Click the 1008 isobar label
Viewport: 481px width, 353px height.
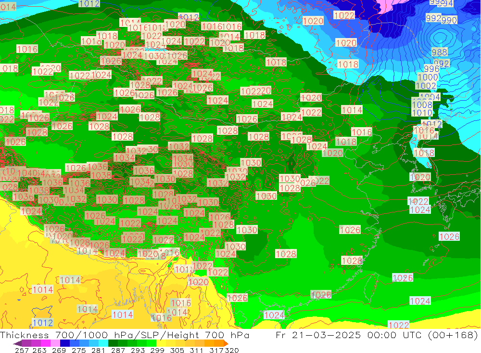422,105
